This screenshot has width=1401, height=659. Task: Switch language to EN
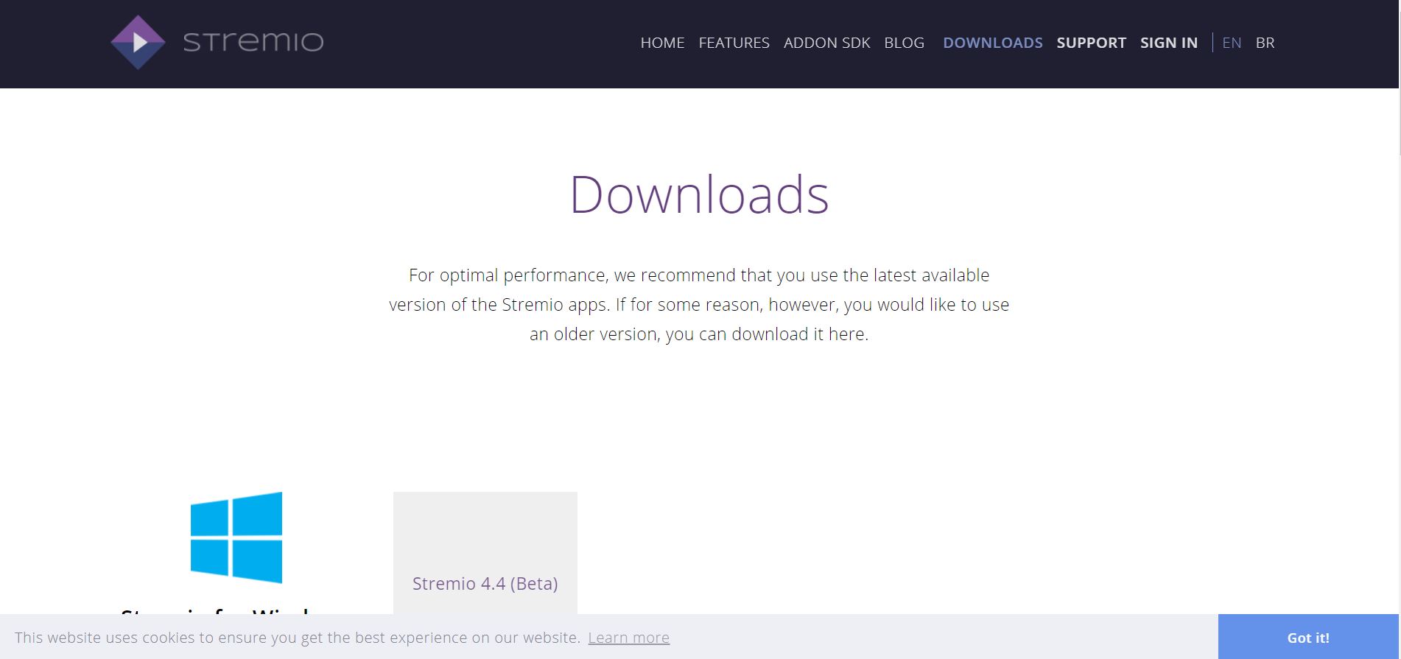point(1232,43)
